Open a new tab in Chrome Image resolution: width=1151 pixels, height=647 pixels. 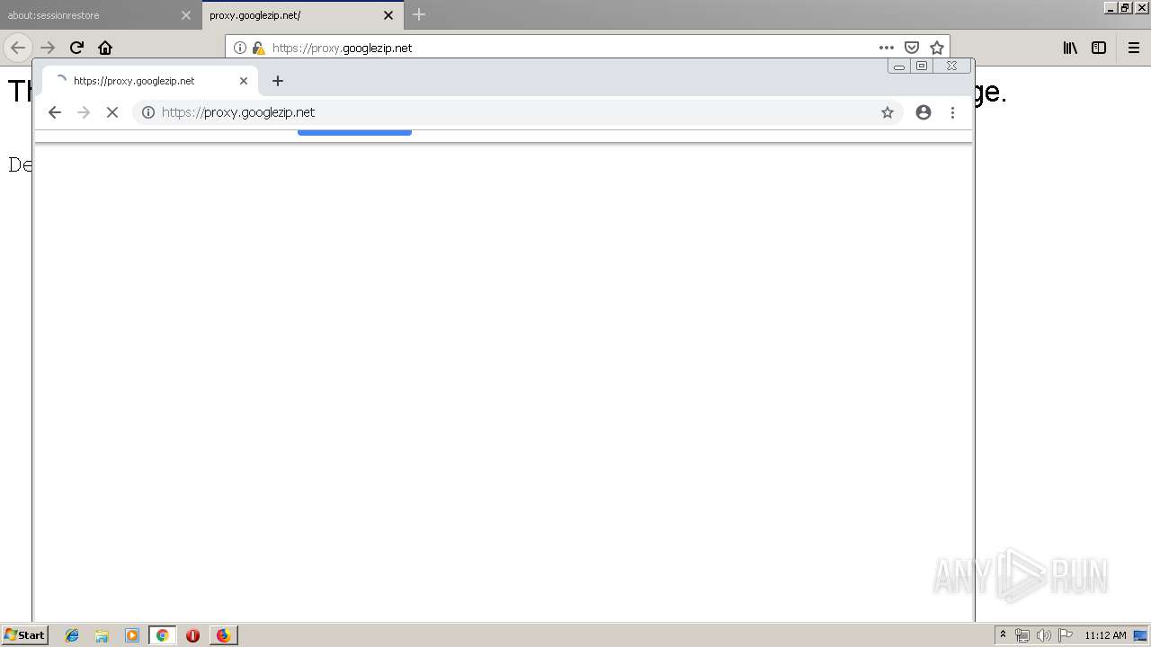(278, 81)
